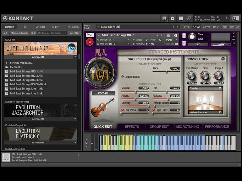
Task: Toggle A-Z library sorting
Action: tap(33, 33)
